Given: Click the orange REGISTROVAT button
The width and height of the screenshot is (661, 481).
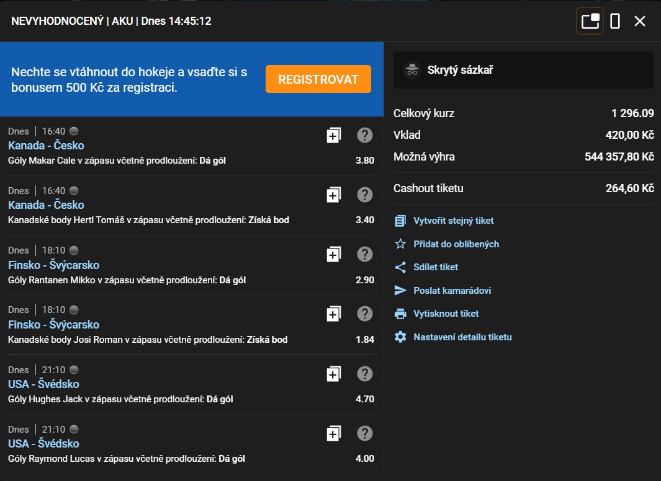Looking at the screenshot, I should pyautogui.click(x=318, y=79).
